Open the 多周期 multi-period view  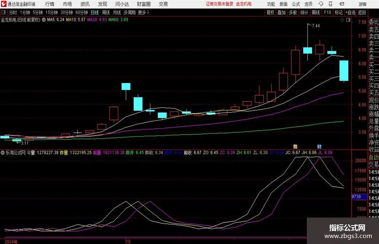coord(130,12)
